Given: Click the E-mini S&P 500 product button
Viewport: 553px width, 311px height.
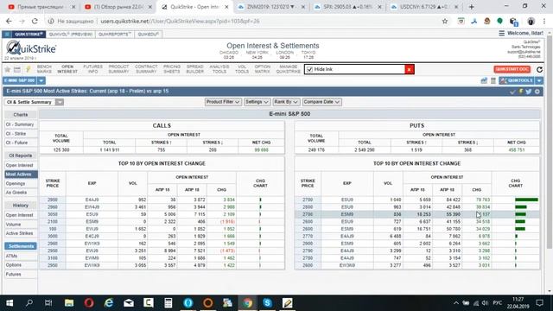Looking at the screenshot, I should click(19, 80).
